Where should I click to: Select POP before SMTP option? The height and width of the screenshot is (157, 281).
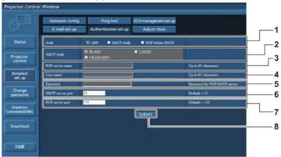(x=142, y=43)
